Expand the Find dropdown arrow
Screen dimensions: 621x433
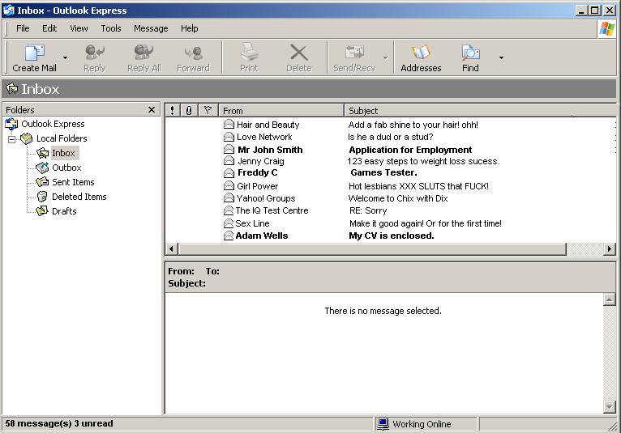tap(501, 58)
